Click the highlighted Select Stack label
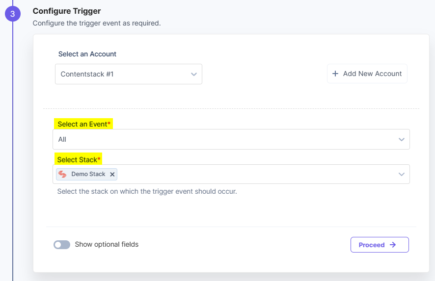This screenshot has height=281, width=435. click(79, 159)
